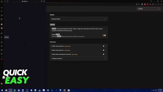Disable the Enable My Flow toggle
Image resolution: width=163 pixels, height=92 pixels.
coord(104,35)
